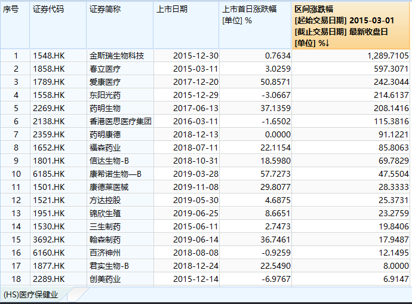Image resolution: width=412 pixels, height=304 pixels.
Task: Select the name 金斯瑞生物科技
Action: pyautogui.click(x=116, y=56)
